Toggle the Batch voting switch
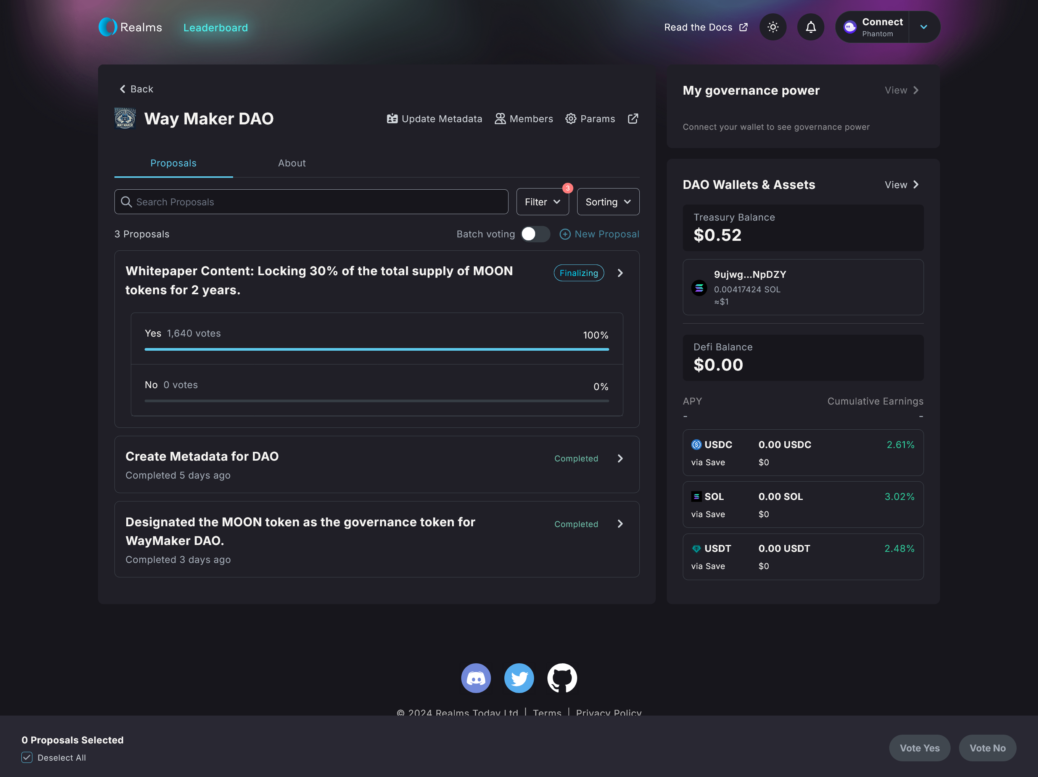 (x=536, y=234)
